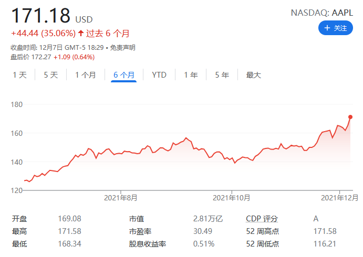This screenshot has height=257, width=363.
Task: Click the 最低 value 168.34
Action: tap(69, 244)
